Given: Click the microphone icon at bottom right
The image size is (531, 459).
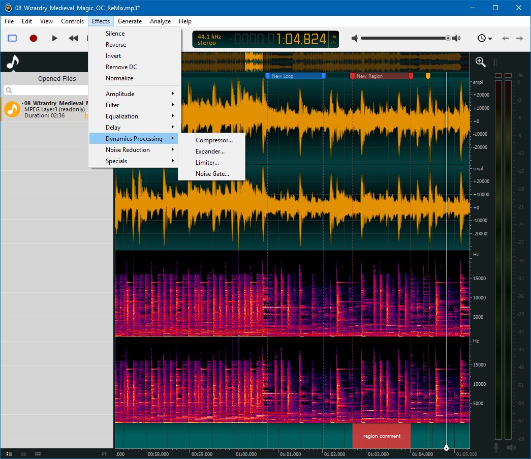Looking at the screenshot, I should point(496,447).
